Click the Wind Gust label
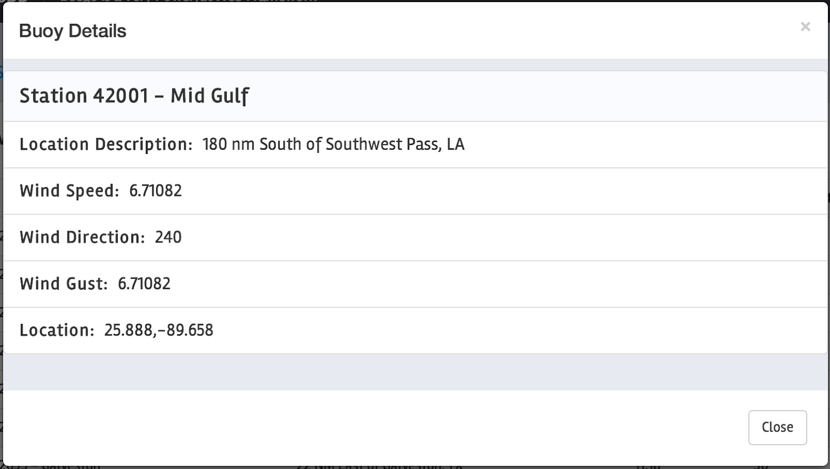Image resolution: width=830 pixels, height=469 pixels. (64, 283)
